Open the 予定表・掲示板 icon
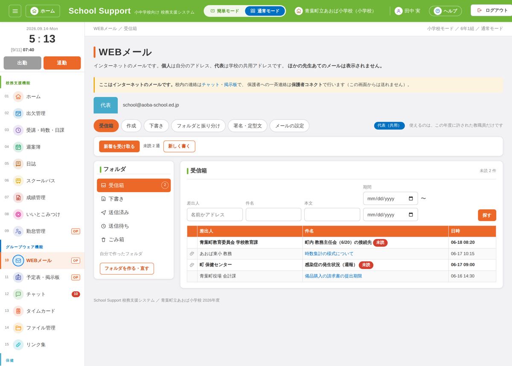The width and height of the screenshot is (512, 366). click(18, 277)
